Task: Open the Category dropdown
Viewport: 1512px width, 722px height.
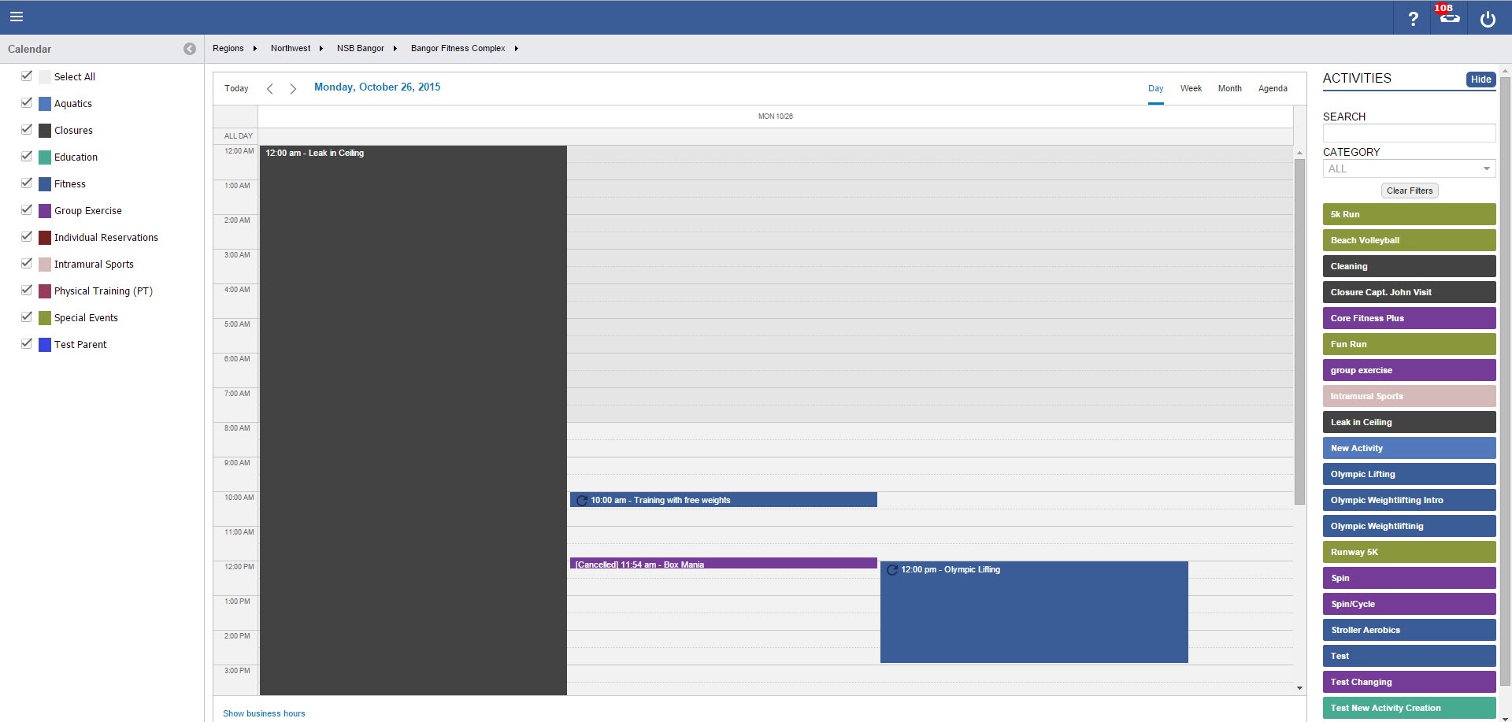Action: pyautogui.click(x=1409, y=168)
